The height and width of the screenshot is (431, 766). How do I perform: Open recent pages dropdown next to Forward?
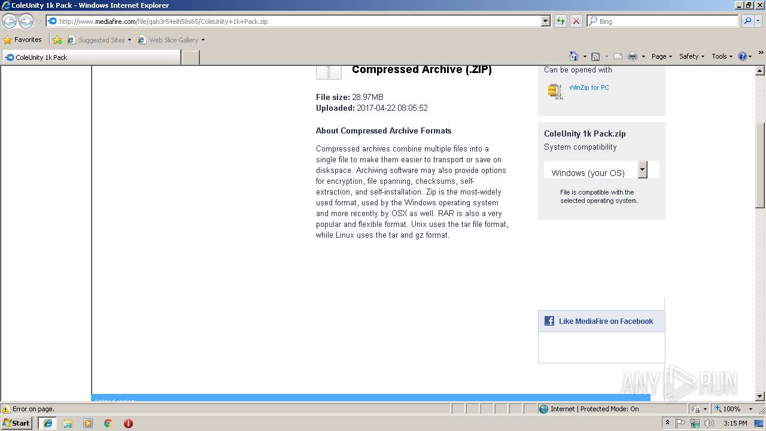39,22
